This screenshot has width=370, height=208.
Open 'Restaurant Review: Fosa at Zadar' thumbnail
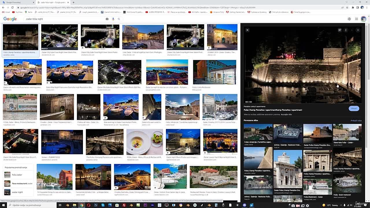[x=214, y=177]
